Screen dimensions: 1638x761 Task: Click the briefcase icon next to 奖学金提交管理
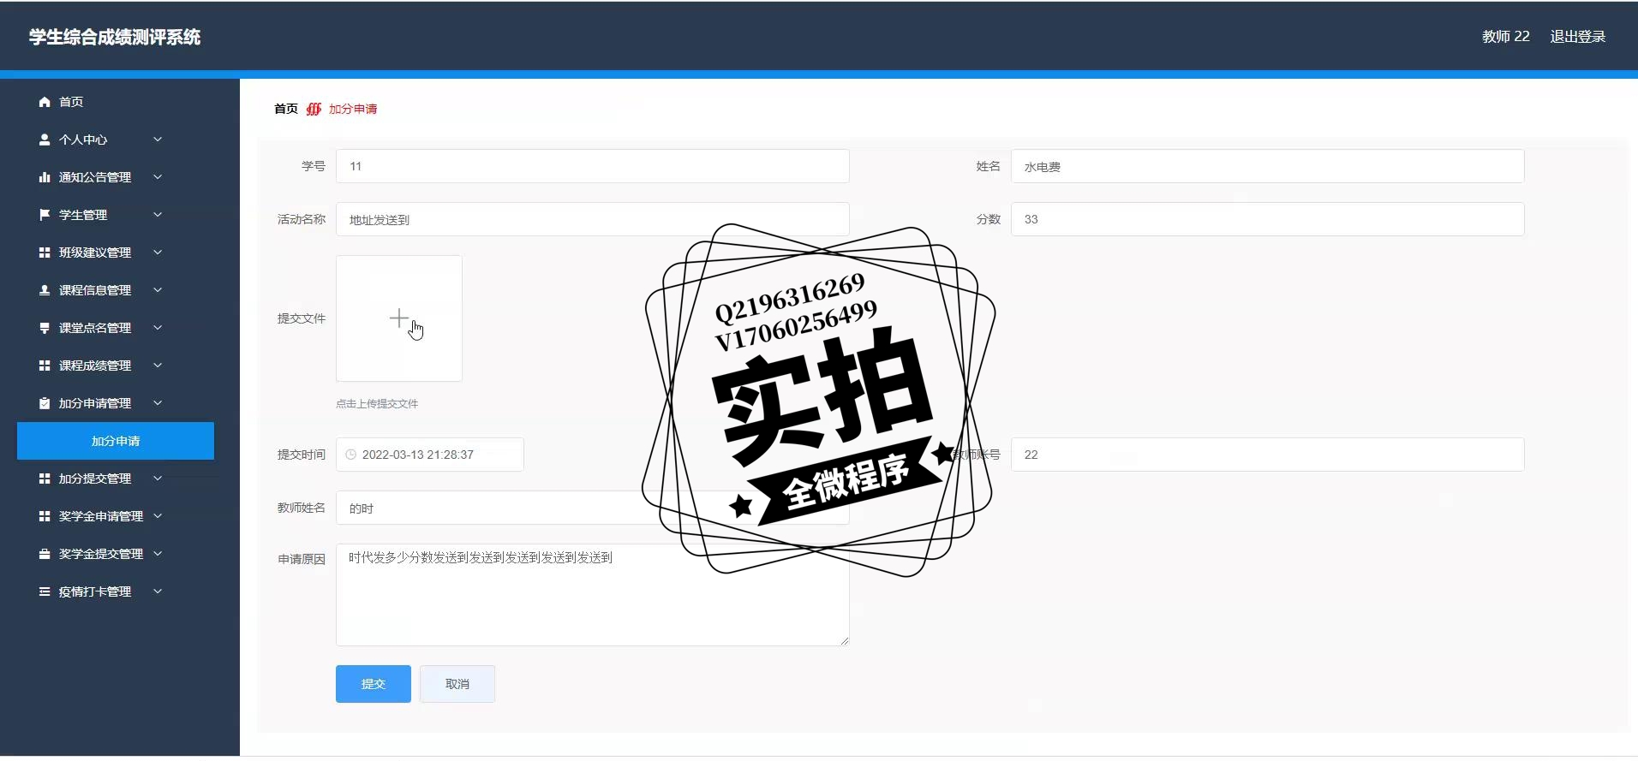(x=45, y=554)
